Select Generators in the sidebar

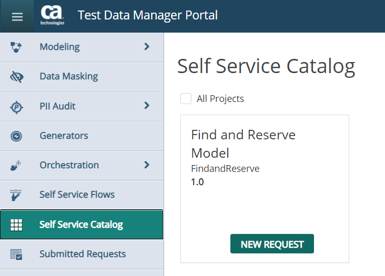pos(64,136)
